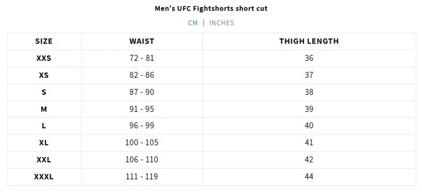This screenshot has width=422, height=193.
Task: Select the M size row label
Action: coord(44,109)
